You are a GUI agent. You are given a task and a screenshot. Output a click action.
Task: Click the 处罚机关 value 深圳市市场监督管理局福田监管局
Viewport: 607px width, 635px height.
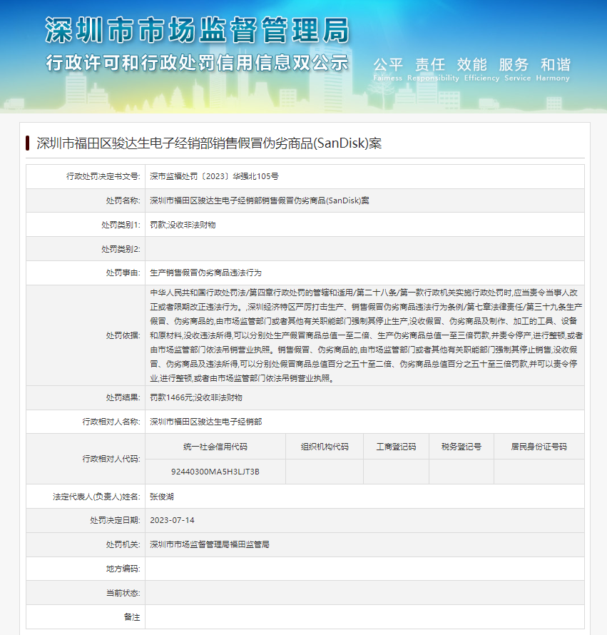pos(210,544)
